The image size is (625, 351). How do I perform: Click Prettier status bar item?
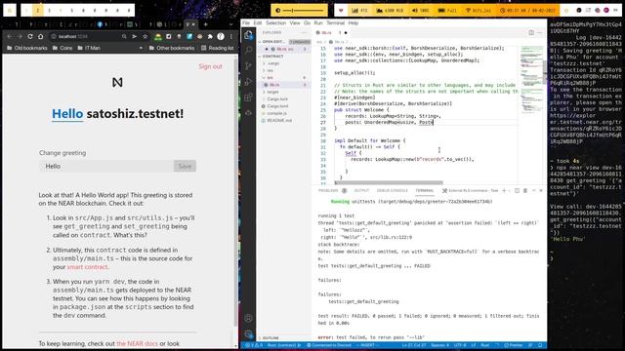click(x=514, y=345)
